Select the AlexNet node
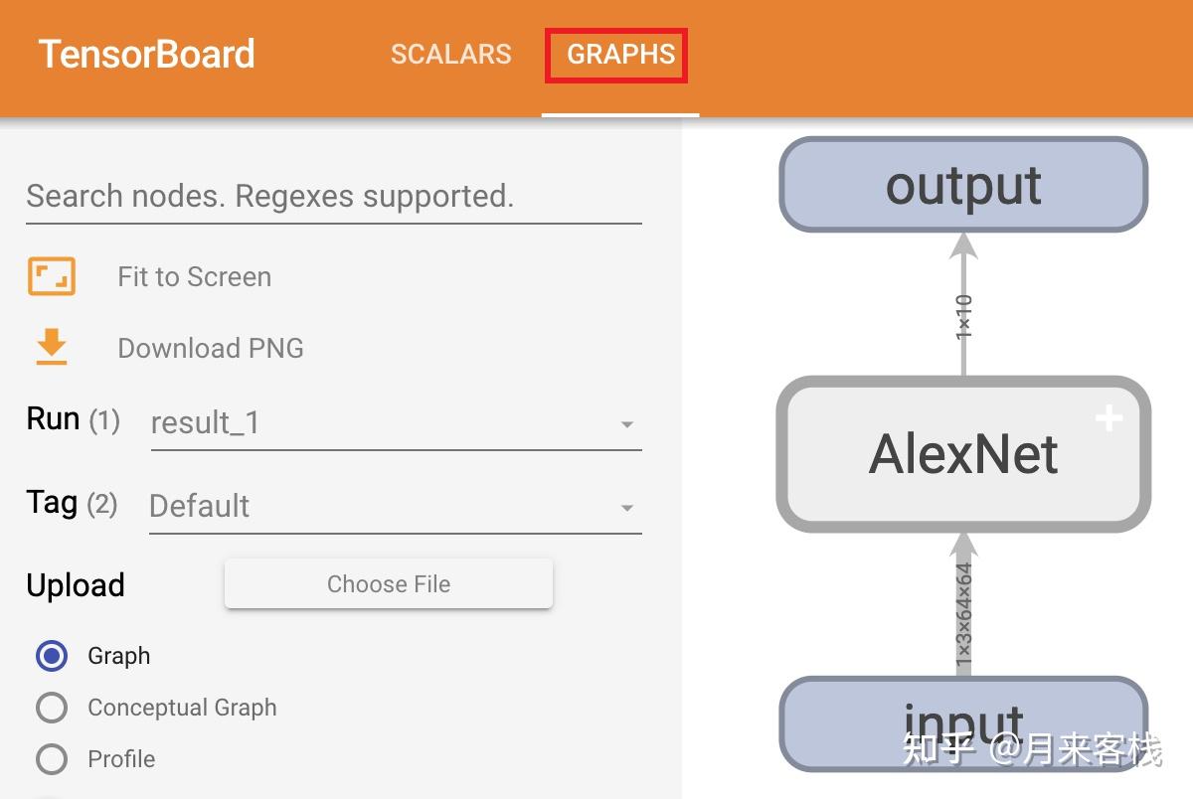 click(962, 454)
